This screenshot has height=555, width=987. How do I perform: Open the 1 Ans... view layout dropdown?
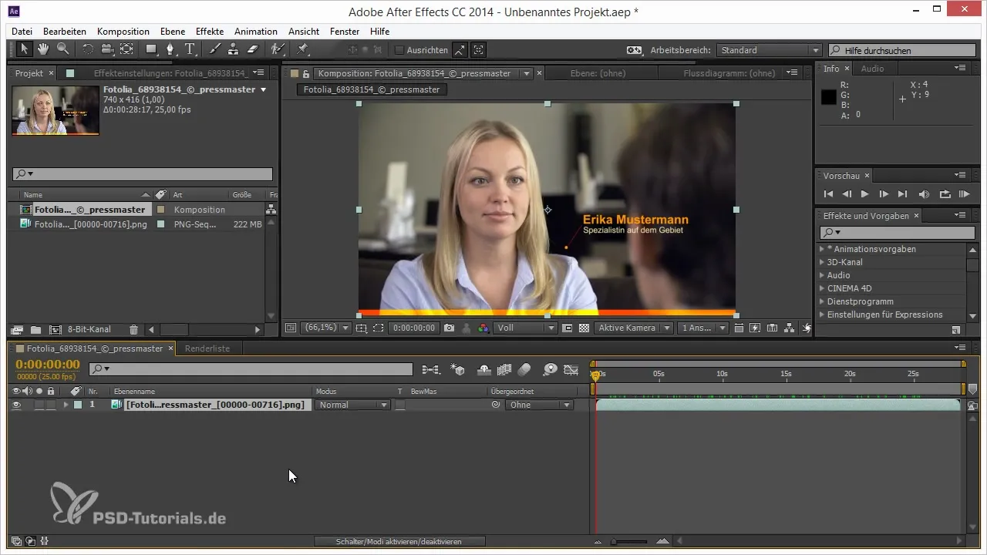pyautogui.click(x=703, y=328)
